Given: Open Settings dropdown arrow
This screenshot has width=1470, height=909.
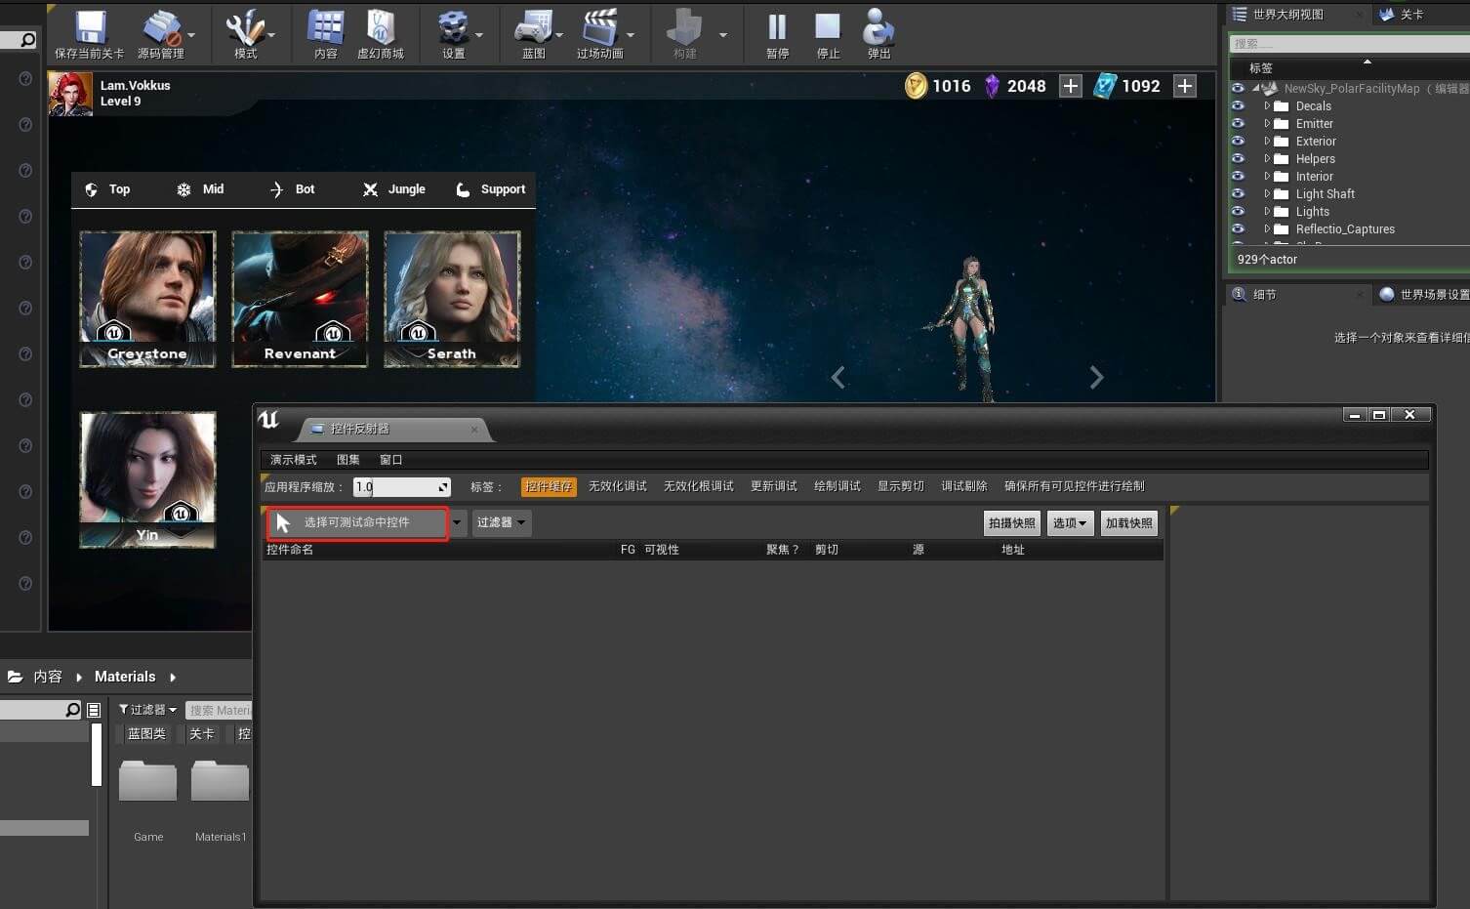Looking at the screenshot, I should pos(479,35).
